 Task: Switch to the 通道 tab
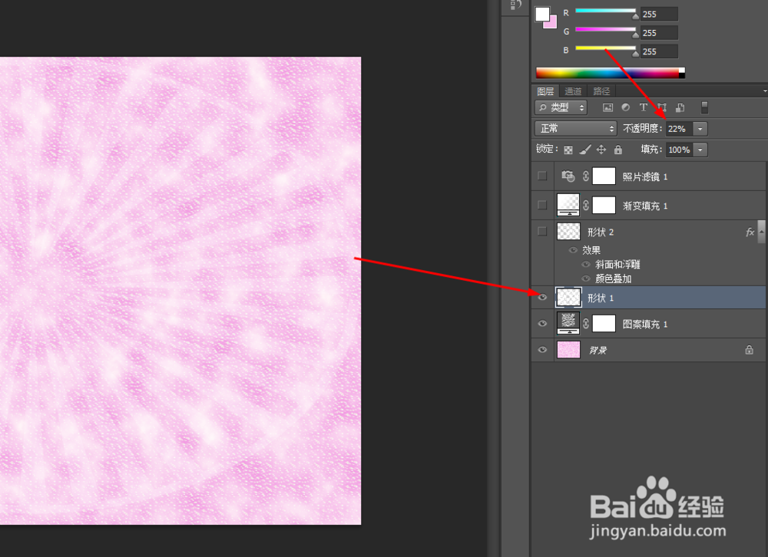573,91
